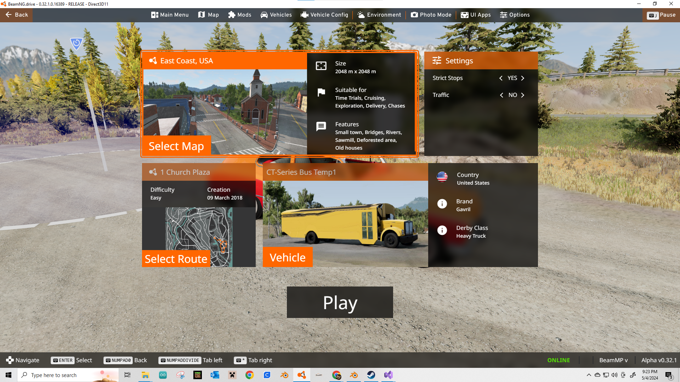Click the Suitable for flag icon
680x382 pixels.
[321, 92]
